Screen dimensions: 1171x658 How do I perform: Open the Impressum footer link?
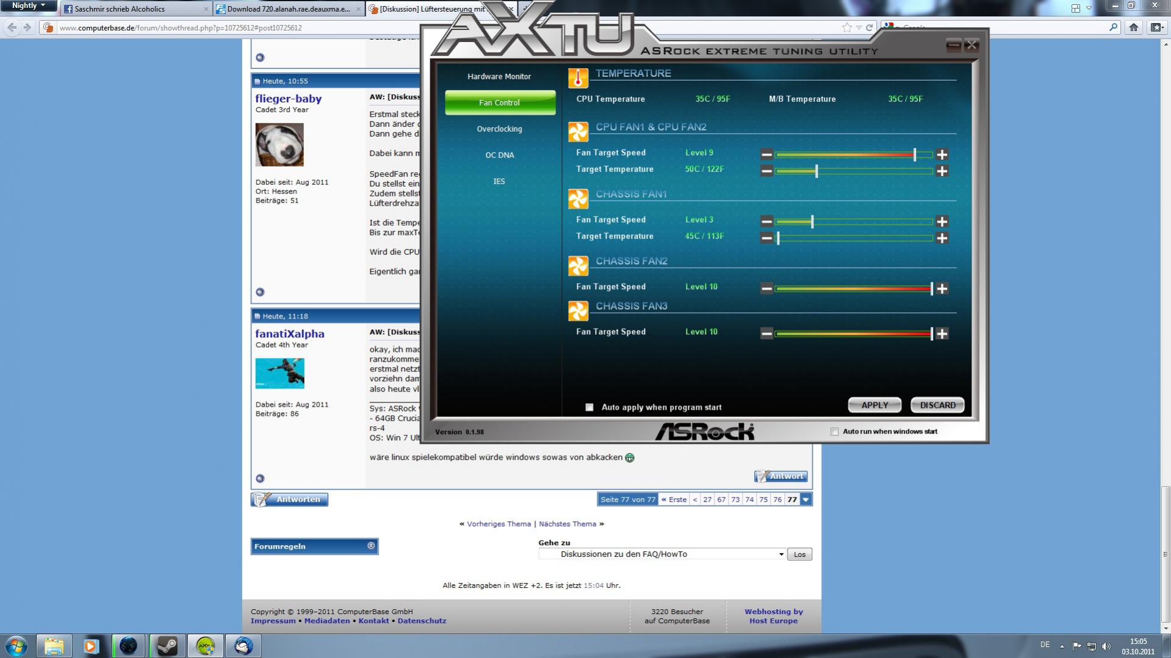pyautogui.click(x=273, y=621)
